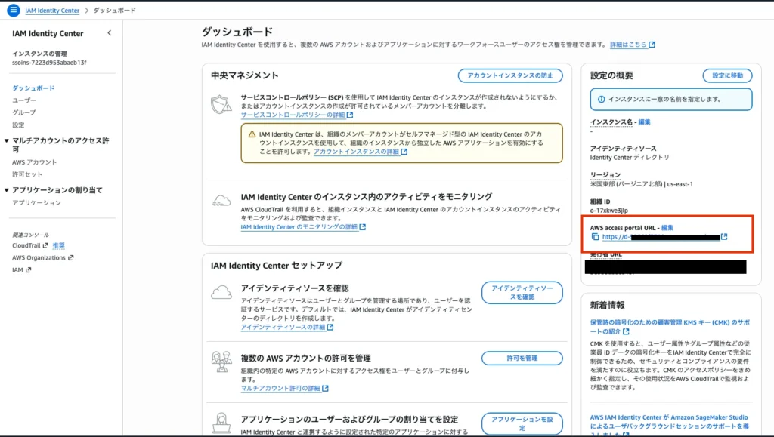The width and height of the screenshot is (774, 437).
Task: Click the external link icon next to CloudTrail
Action: click(x=46, y=245)
